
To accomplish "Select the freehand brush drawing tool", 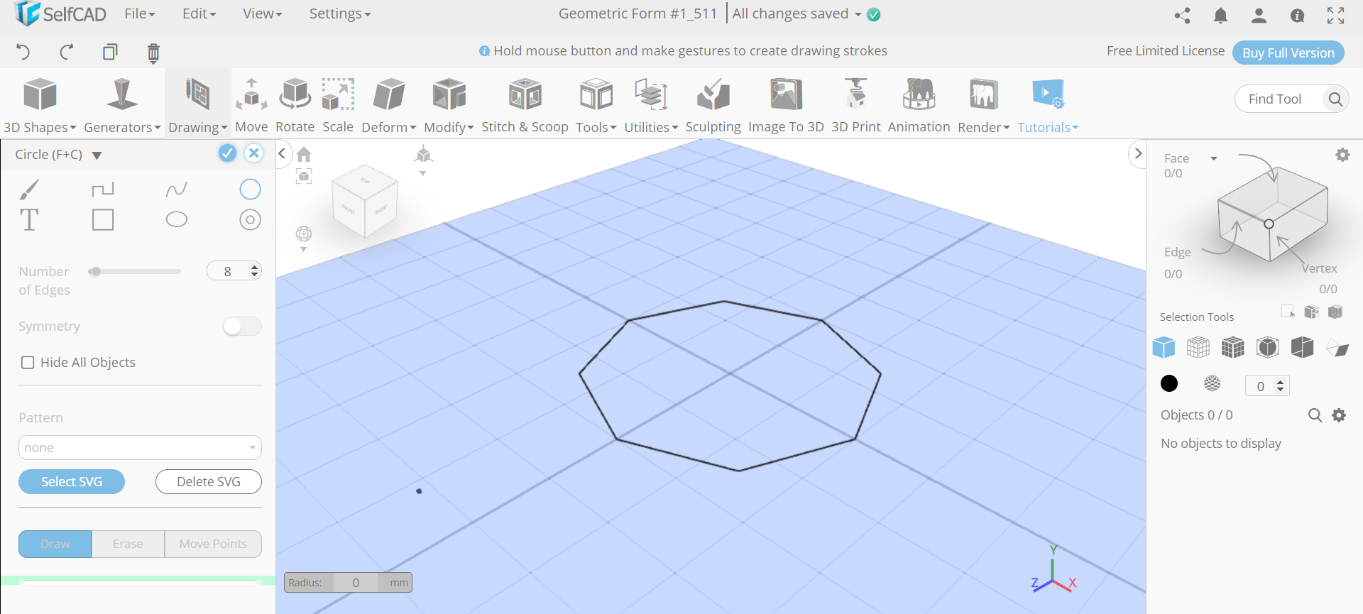I will point(29,190).
